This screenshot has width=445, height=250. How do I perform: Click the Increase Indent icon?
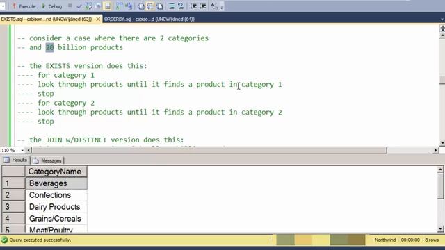point(202,6)
